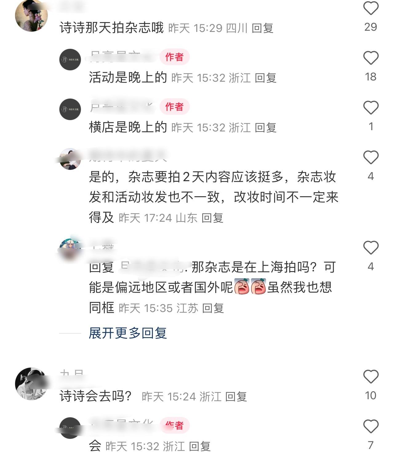Like the author's reply '横店是晚上的'
395x464 pixels.
coord(371,107)
